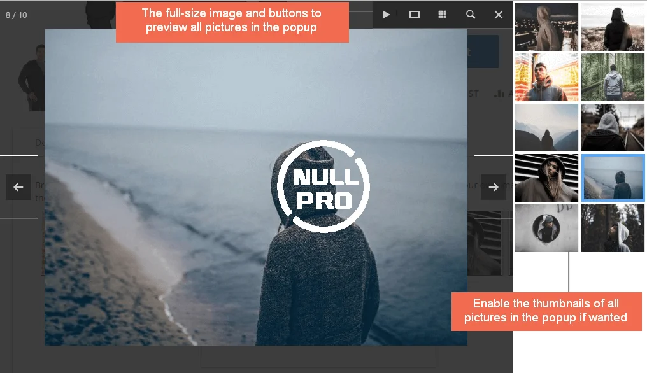The height and width of the screenshot is (373, 647).
Task: Click the 8 / 10 image counter
Action: pyautogui.click(x=17, y=15)
